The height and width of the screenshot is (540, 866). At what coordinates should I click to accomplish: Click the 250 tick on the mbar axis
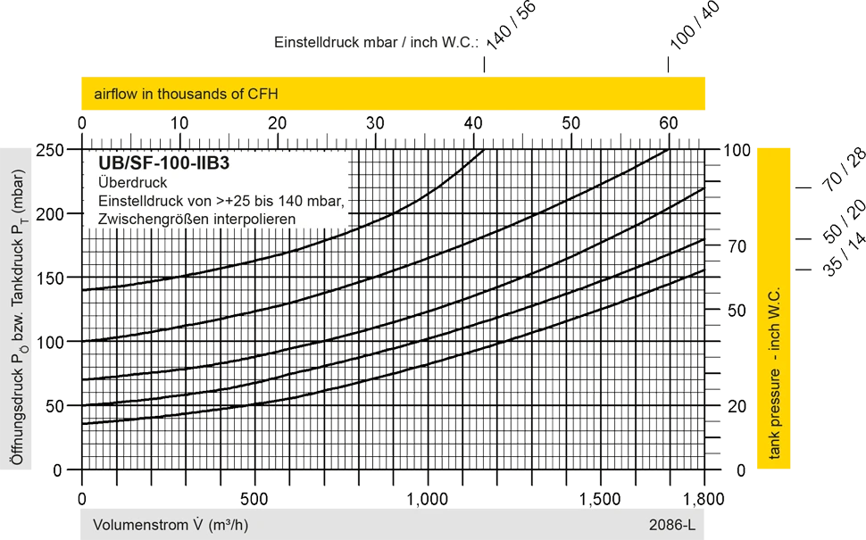[x=52, y=150]
